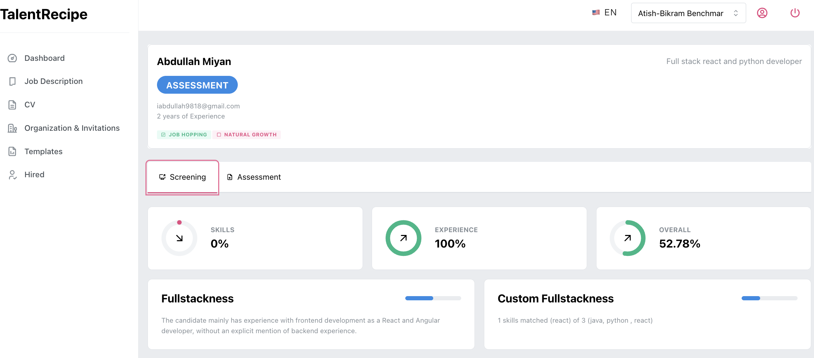814x358 pixels.
Task: Click the Fullstackness progress bar
Action: [433, 298]
